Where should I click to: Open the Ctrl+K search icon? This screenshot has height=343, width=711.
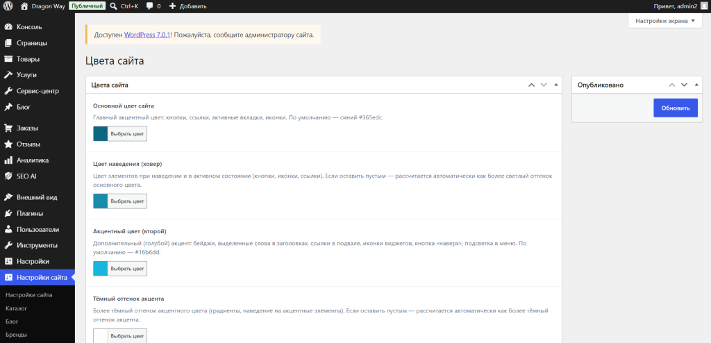[113, 6]
